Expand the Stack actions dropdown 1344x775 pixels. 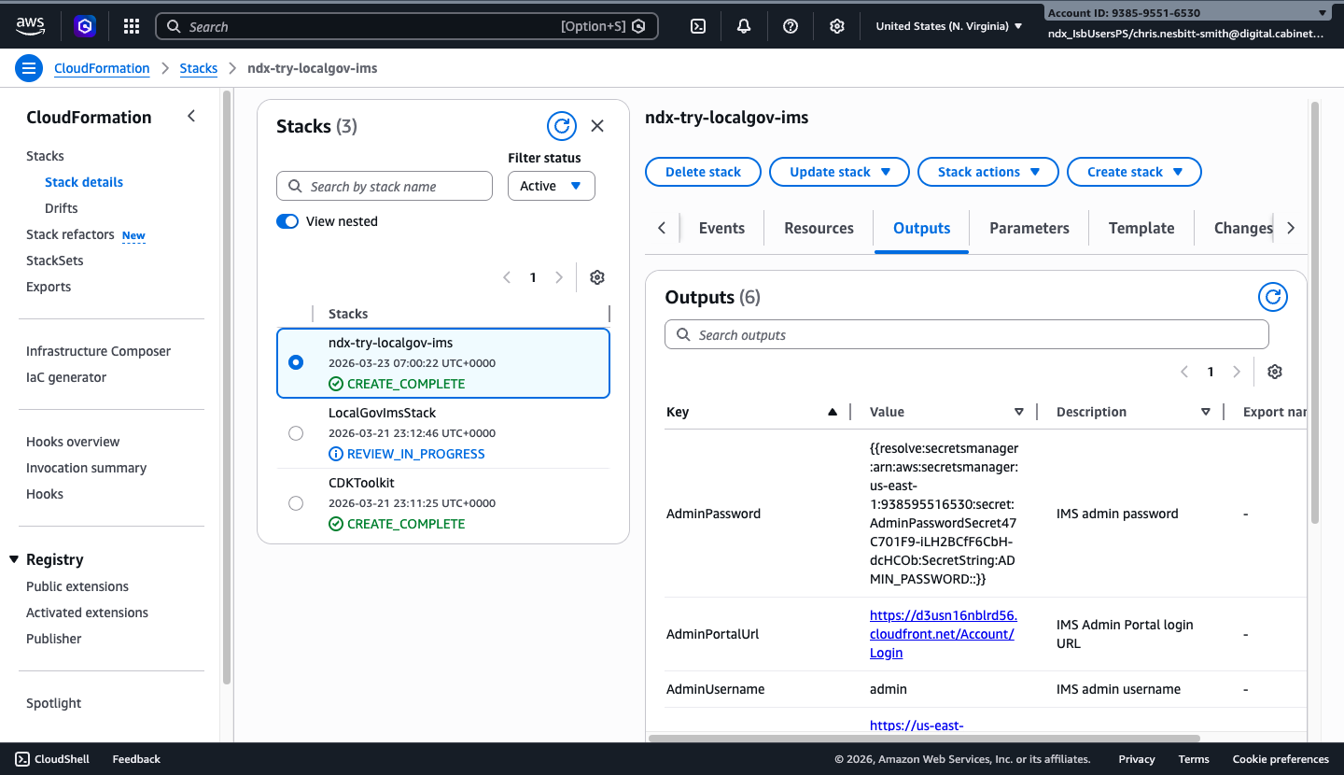tap(987, 172)
